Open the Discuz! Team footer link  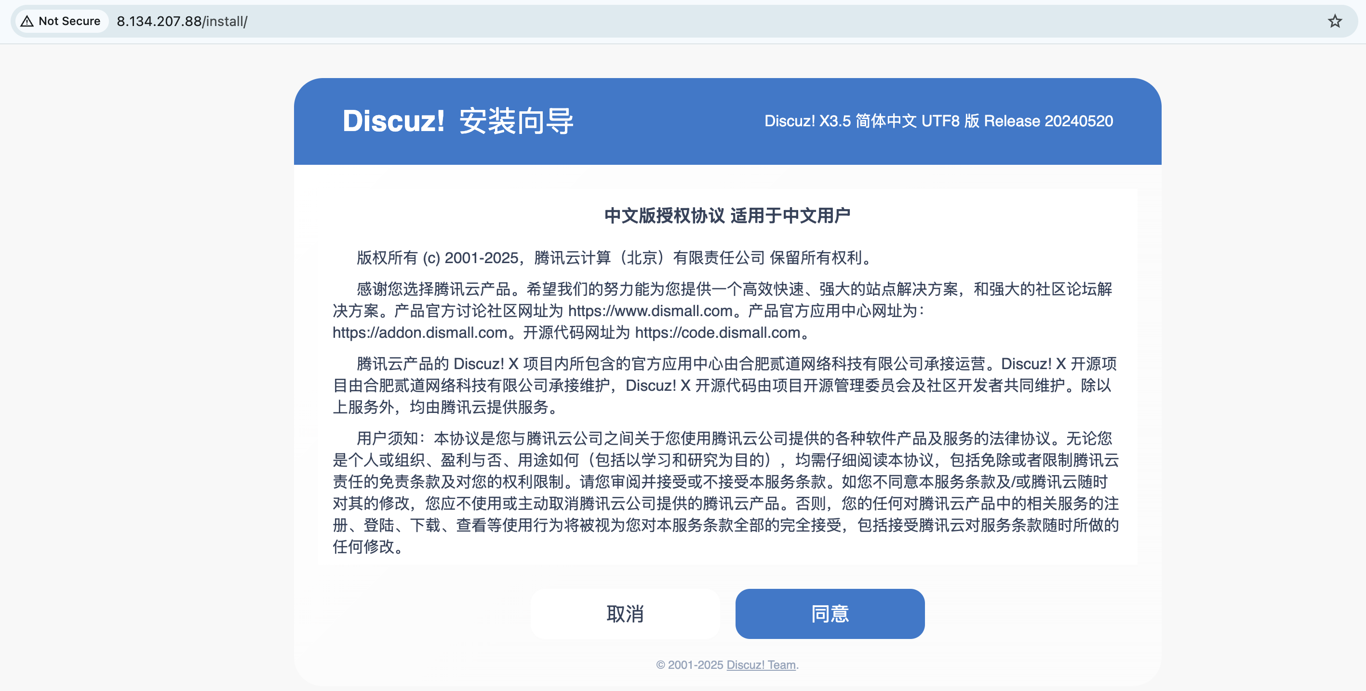click(x=761, y=664)
